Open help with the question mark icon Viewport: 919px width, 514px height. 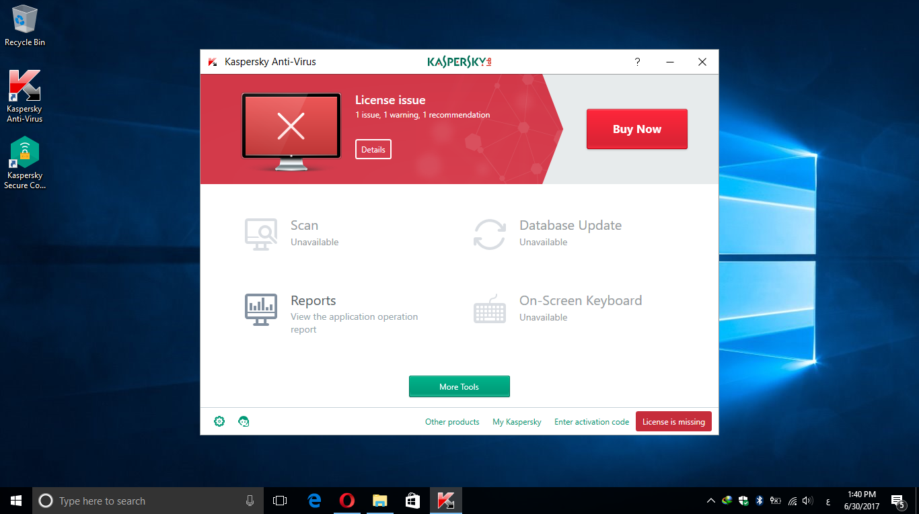tap(638, 62)
